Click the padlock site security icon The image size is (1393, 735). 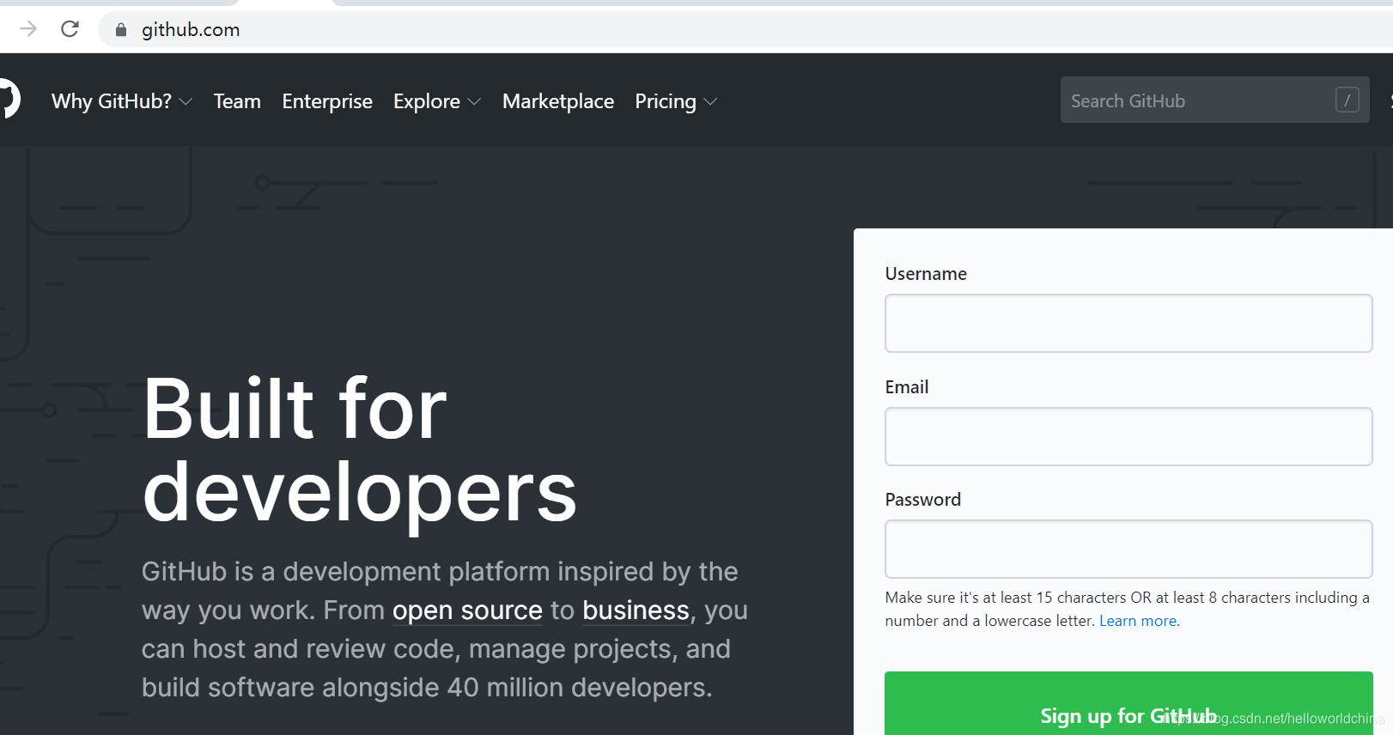(121, 30)
